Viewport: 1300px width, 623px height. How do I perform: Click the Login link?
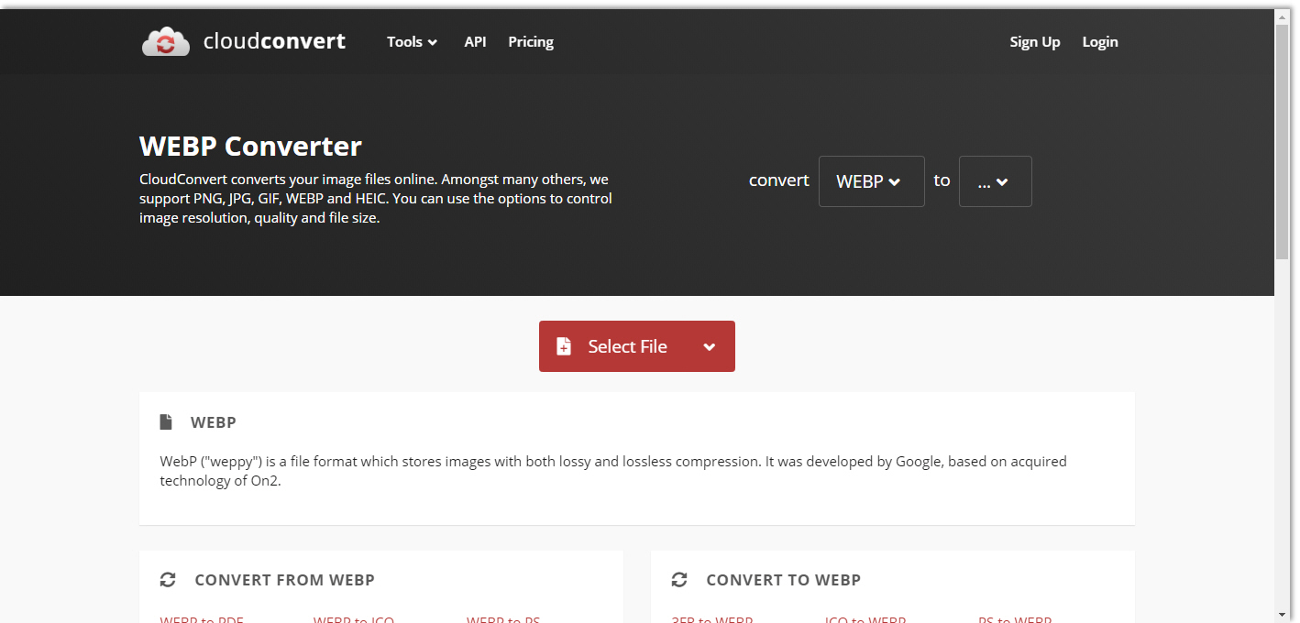1100,42
